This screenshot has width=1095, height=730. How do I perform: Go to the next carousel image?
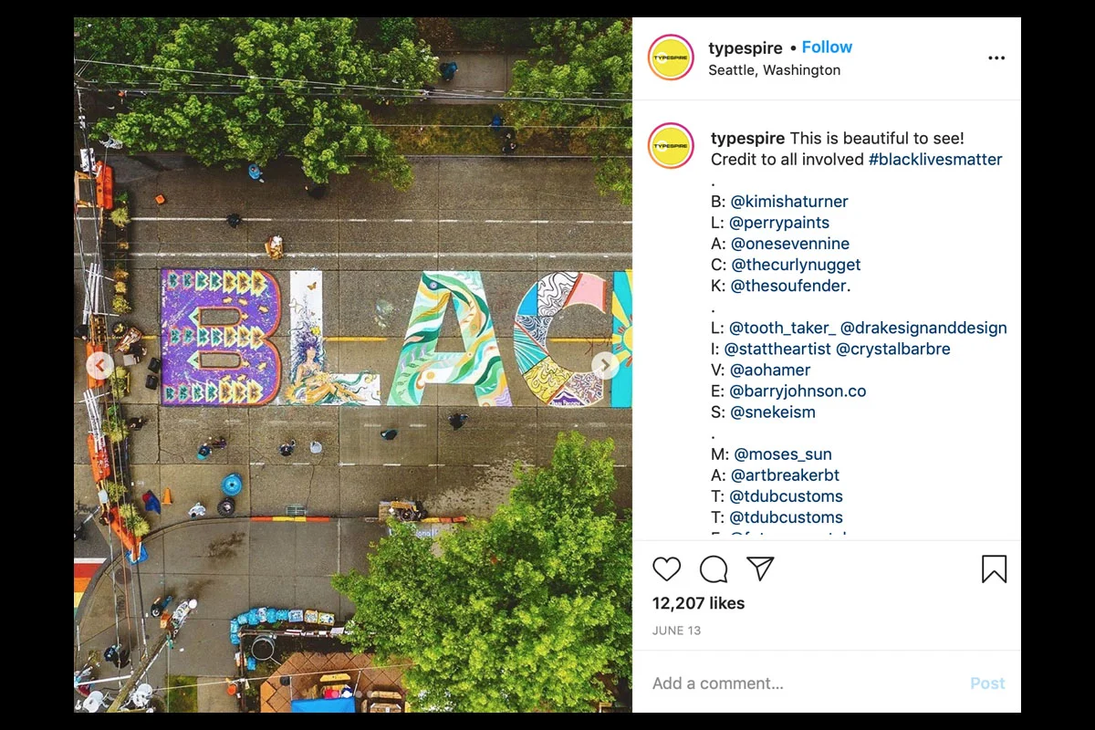(605, 366)
